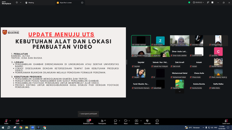Click the green encryption shield icon
This screenshot has height=130, width=232.
(x=189, y=3)
